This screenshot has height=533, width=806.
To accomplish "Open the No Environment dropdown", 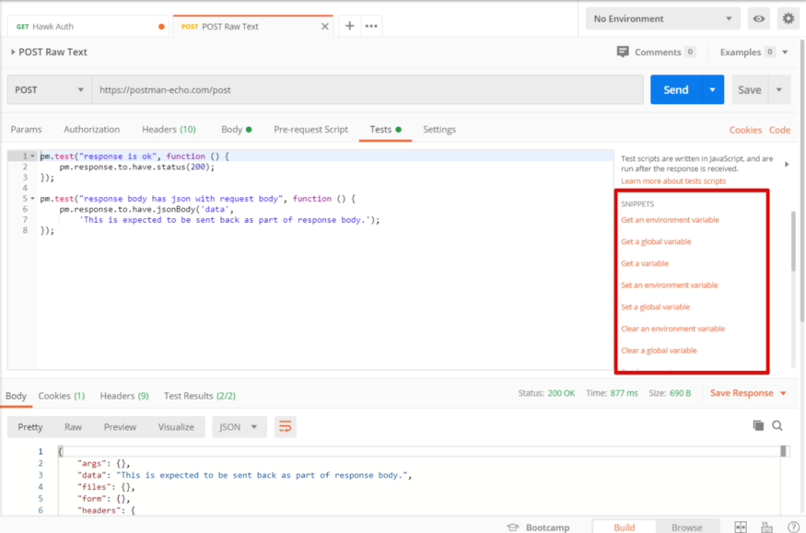I will [x=662, y=18].
